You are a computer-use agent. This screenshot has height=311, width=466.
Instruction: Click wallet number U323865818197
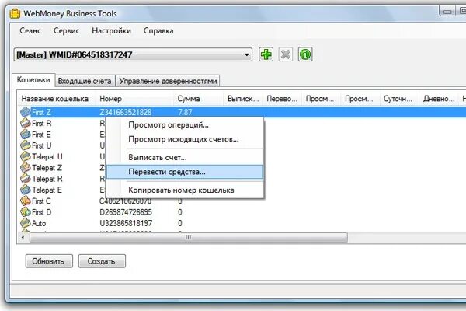click(x=126, y=223)
